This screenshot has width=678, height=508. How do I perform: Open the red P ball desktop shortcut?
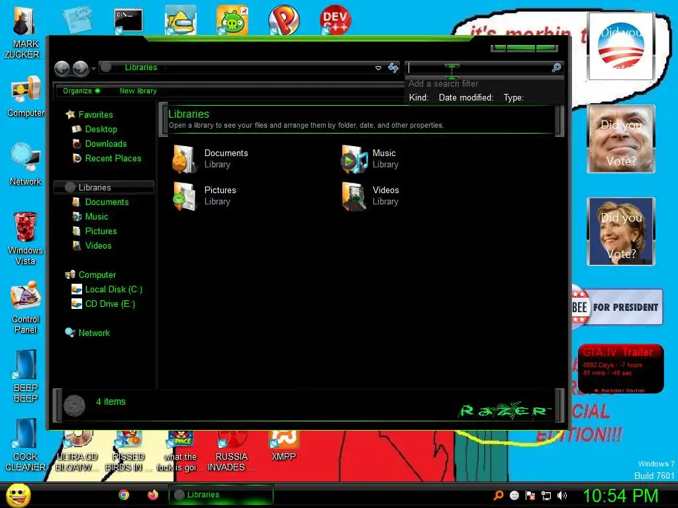[x=283, y=20]
